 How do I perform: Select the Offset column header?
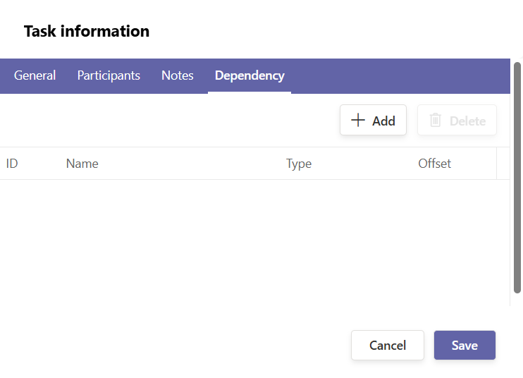pos(434,164)
